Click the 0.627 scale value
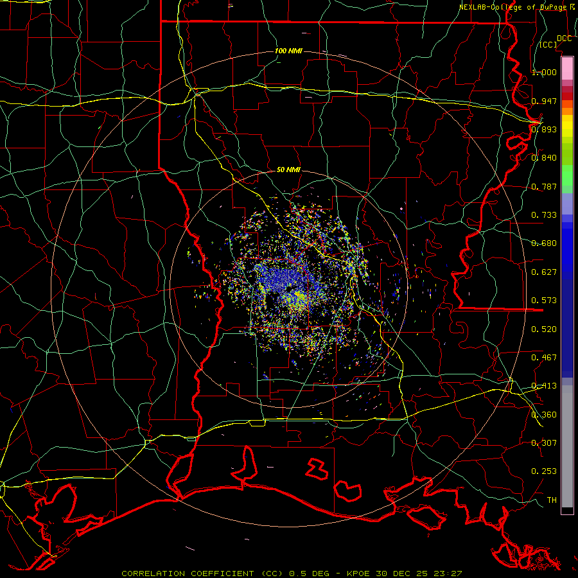Image resolution: width=578 pixels, height=578 pixels. click(x=544, y=272)
